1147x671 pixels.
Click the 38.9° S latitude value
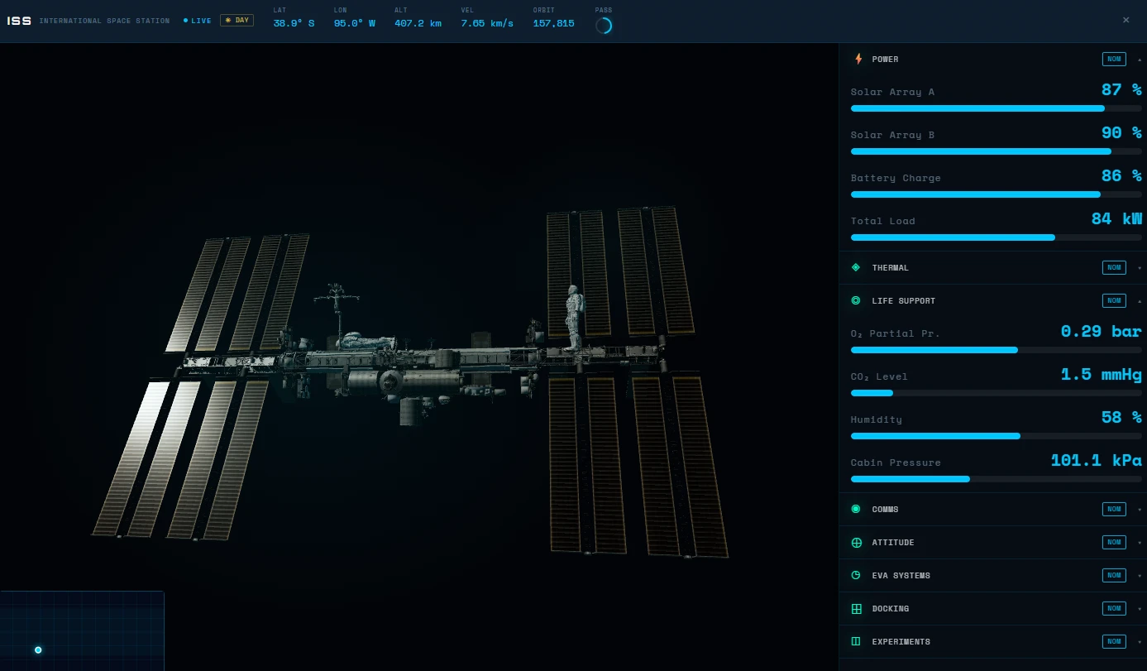(x=294, y=23)
